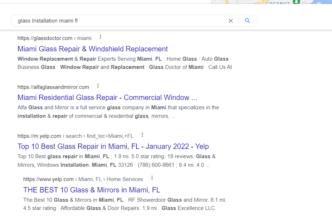Open the three-dot menu beside the www.yelp.com result
Image resolution: width=332 pixels, height=221 pixels.
pos(152,178)
